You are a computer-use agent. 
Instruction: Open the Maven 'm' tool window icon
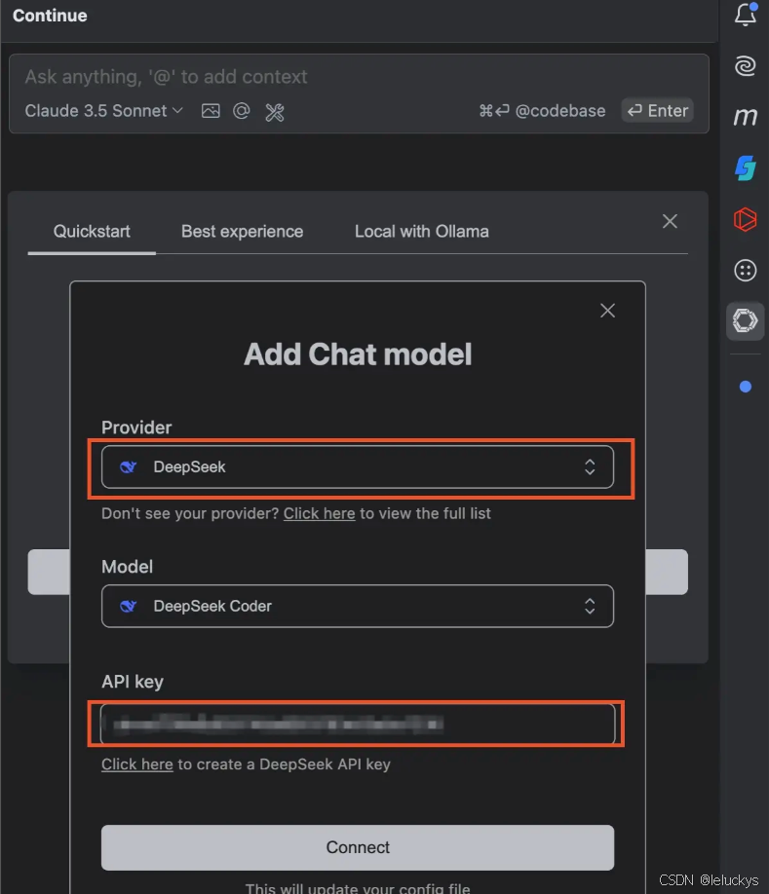click(x=745, y=117)
